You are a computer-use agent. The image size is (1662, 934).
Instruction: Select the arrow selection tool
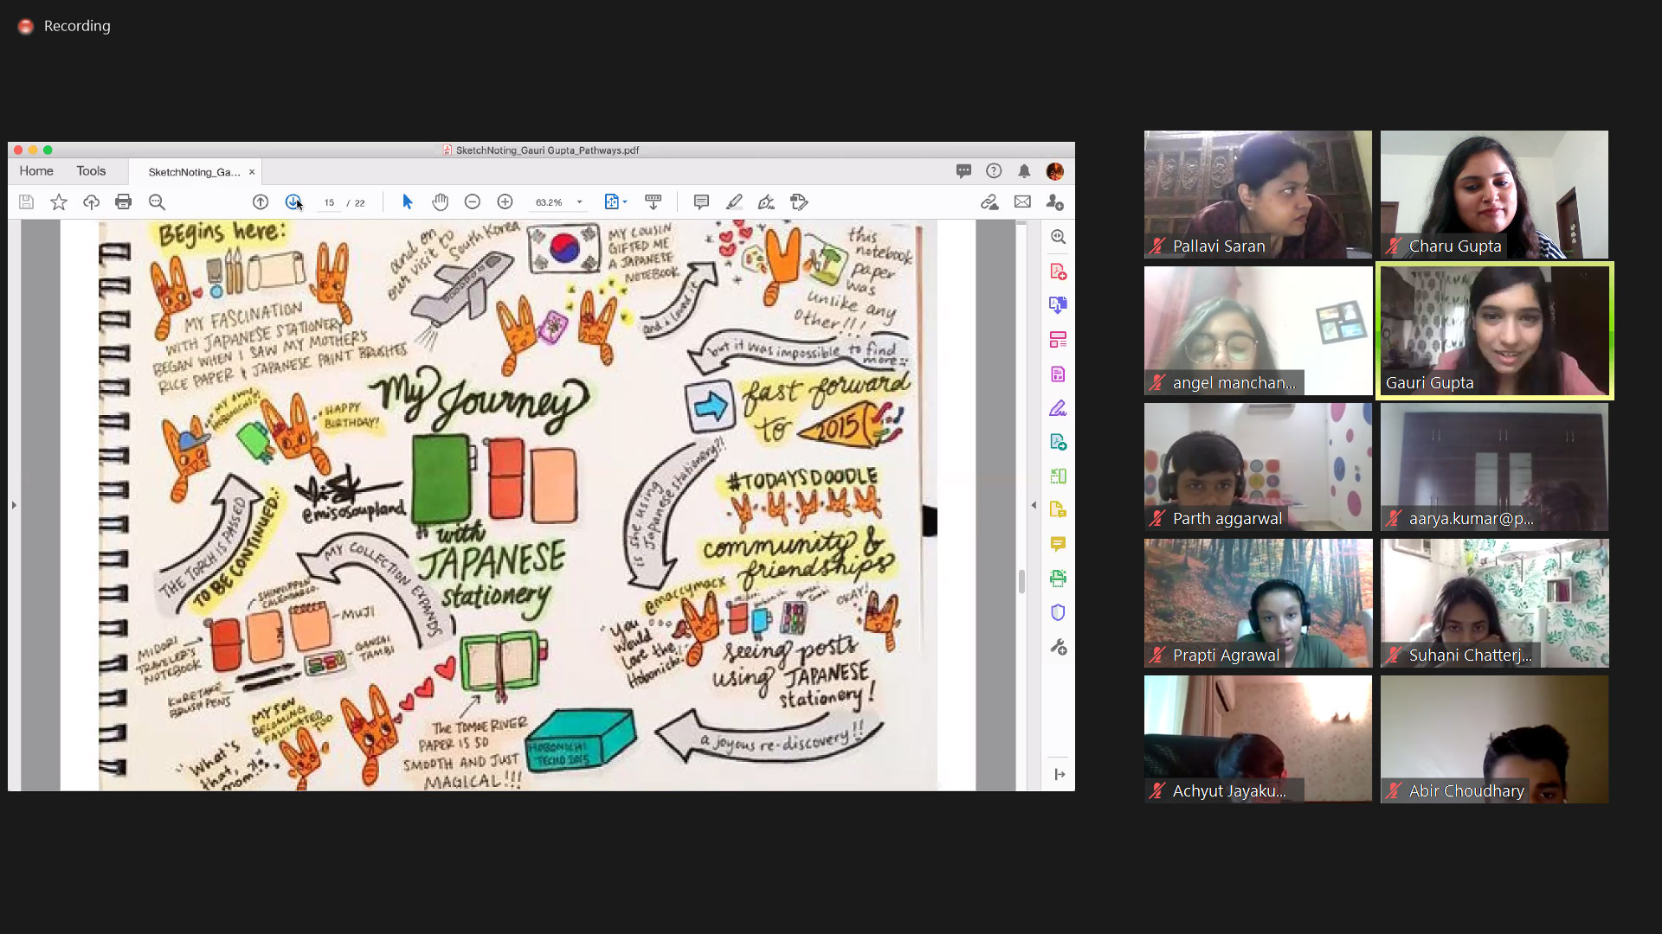(x=408, y=202)
